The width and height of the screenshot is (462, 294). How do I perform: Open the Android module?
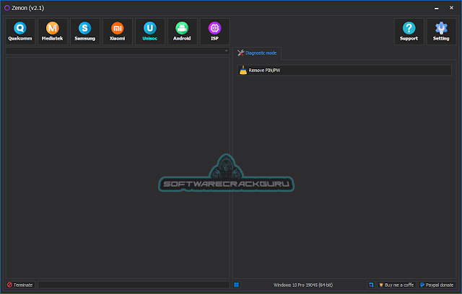tap(182, 32)
